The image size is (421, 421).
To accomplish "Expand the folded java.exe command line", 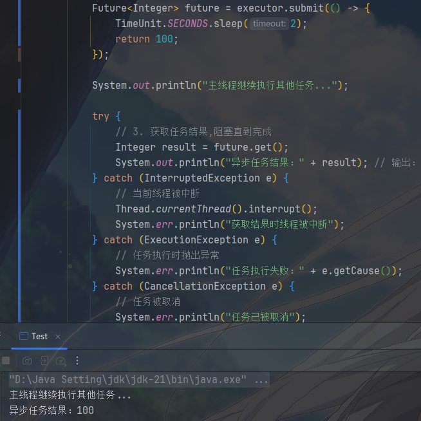I will pos(262,380).
